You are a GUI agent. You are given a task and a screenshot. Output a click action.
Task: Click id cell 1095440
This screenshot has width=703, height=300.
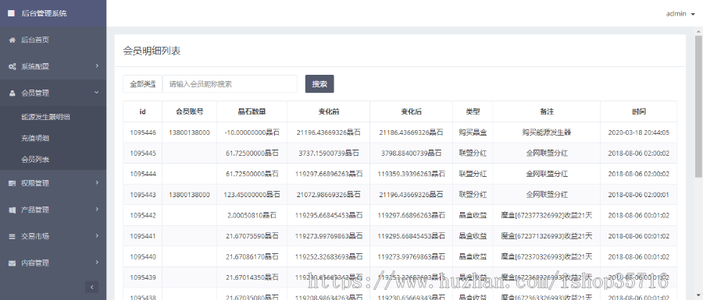point(143,256)
